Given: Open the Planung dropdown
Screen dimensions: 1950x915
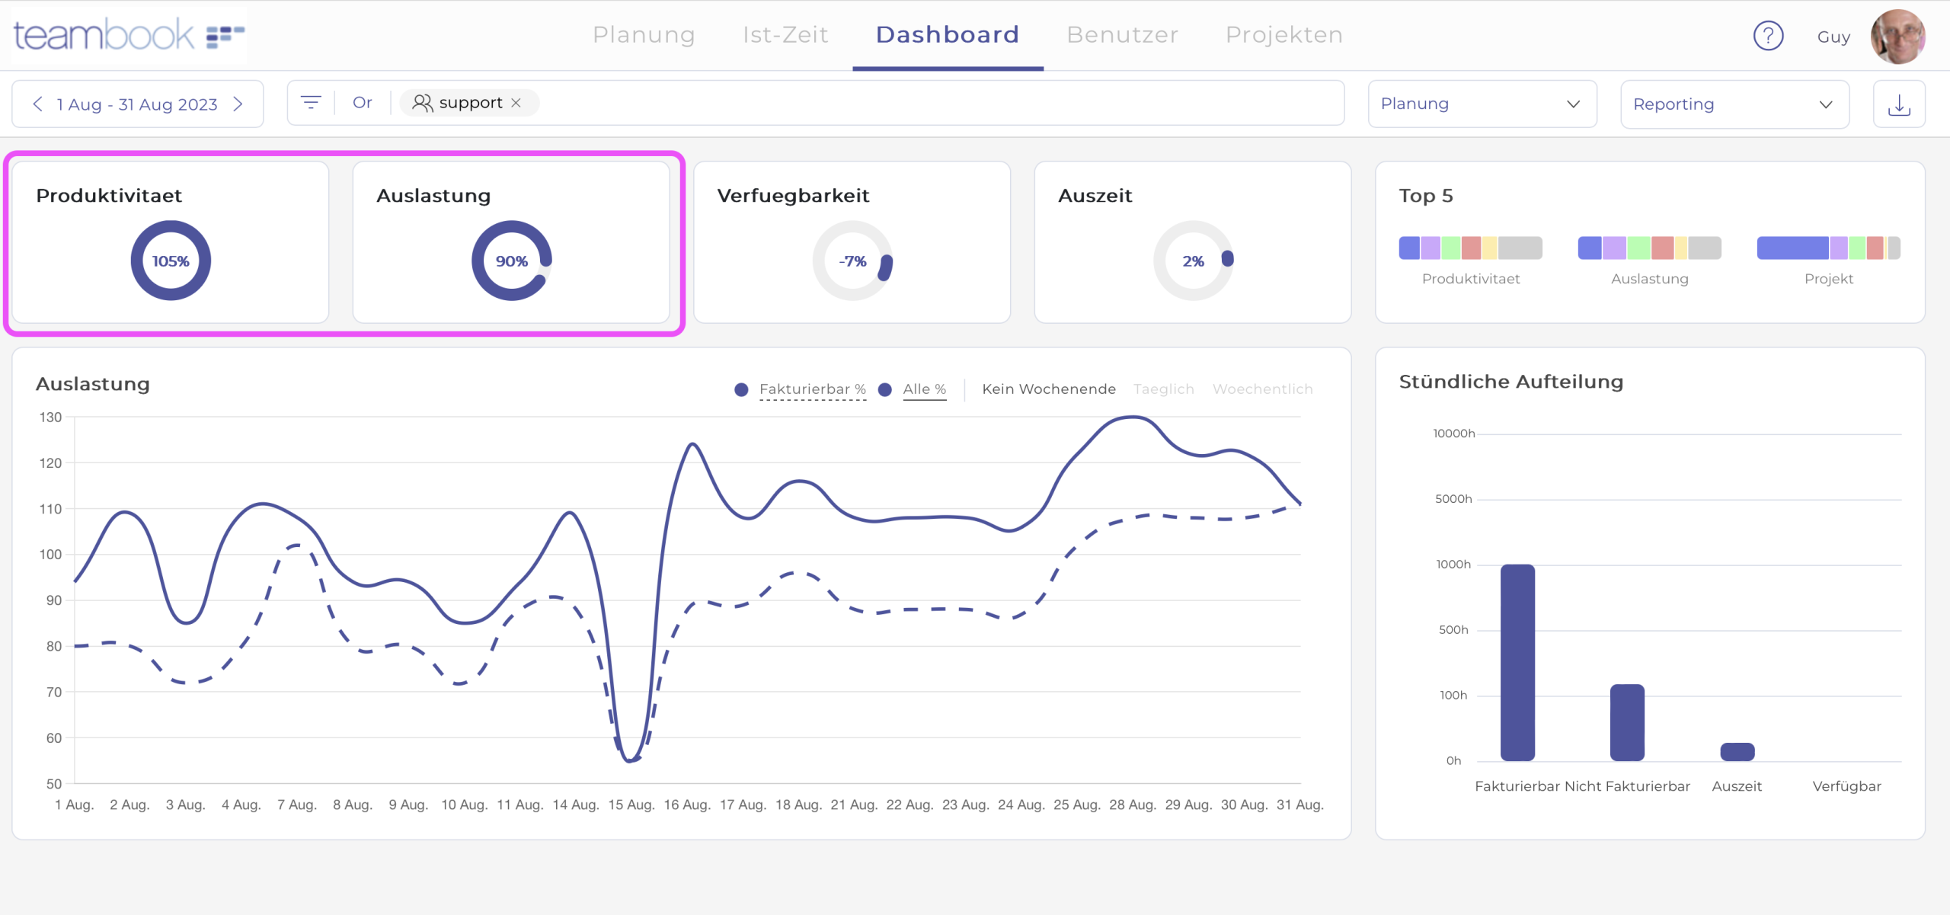Looking at the screenshot, I should pos(1482,104).
